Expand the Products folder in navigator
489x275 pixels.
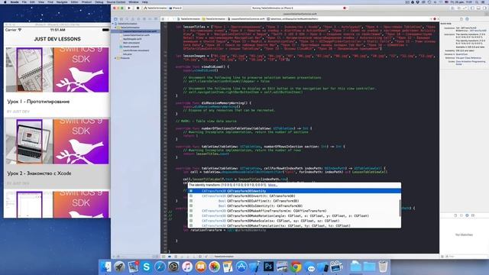[x=115, y=58]
